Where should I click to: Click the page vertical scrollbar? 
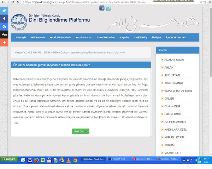pyautogui.click(x=210, y=70)
